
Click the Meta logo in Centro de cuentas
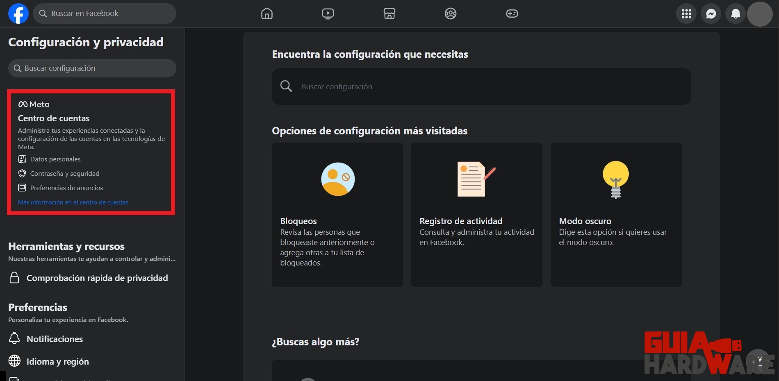coord(34,104)
